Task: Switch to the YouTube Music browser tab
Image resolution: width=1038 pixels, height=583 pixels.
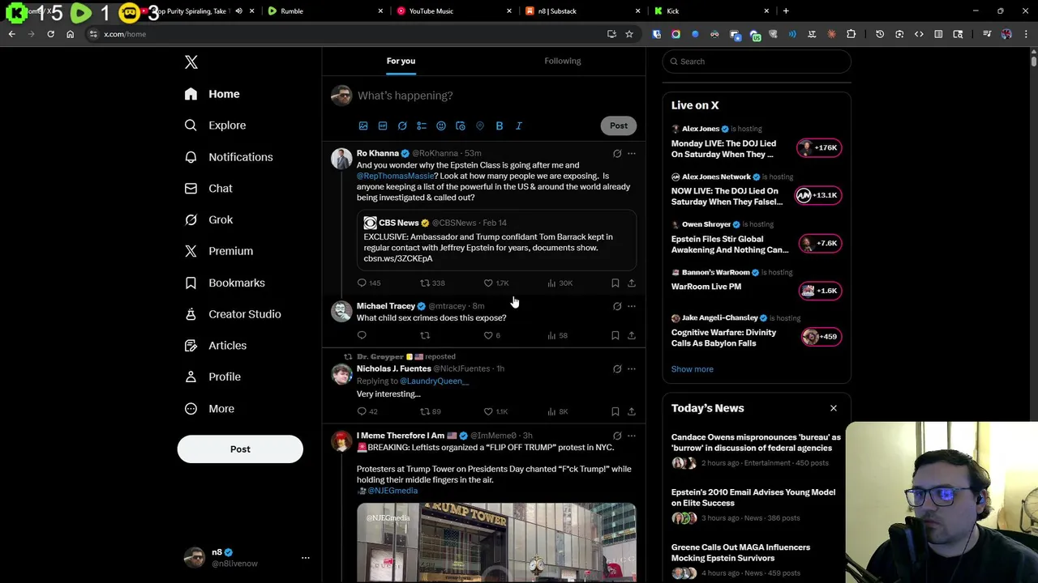Action: click(x=454, y=11)
